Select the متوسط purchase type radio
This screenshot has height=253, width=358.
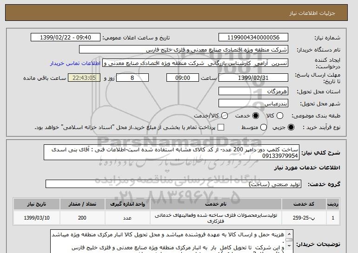click(x=264, y=127)
